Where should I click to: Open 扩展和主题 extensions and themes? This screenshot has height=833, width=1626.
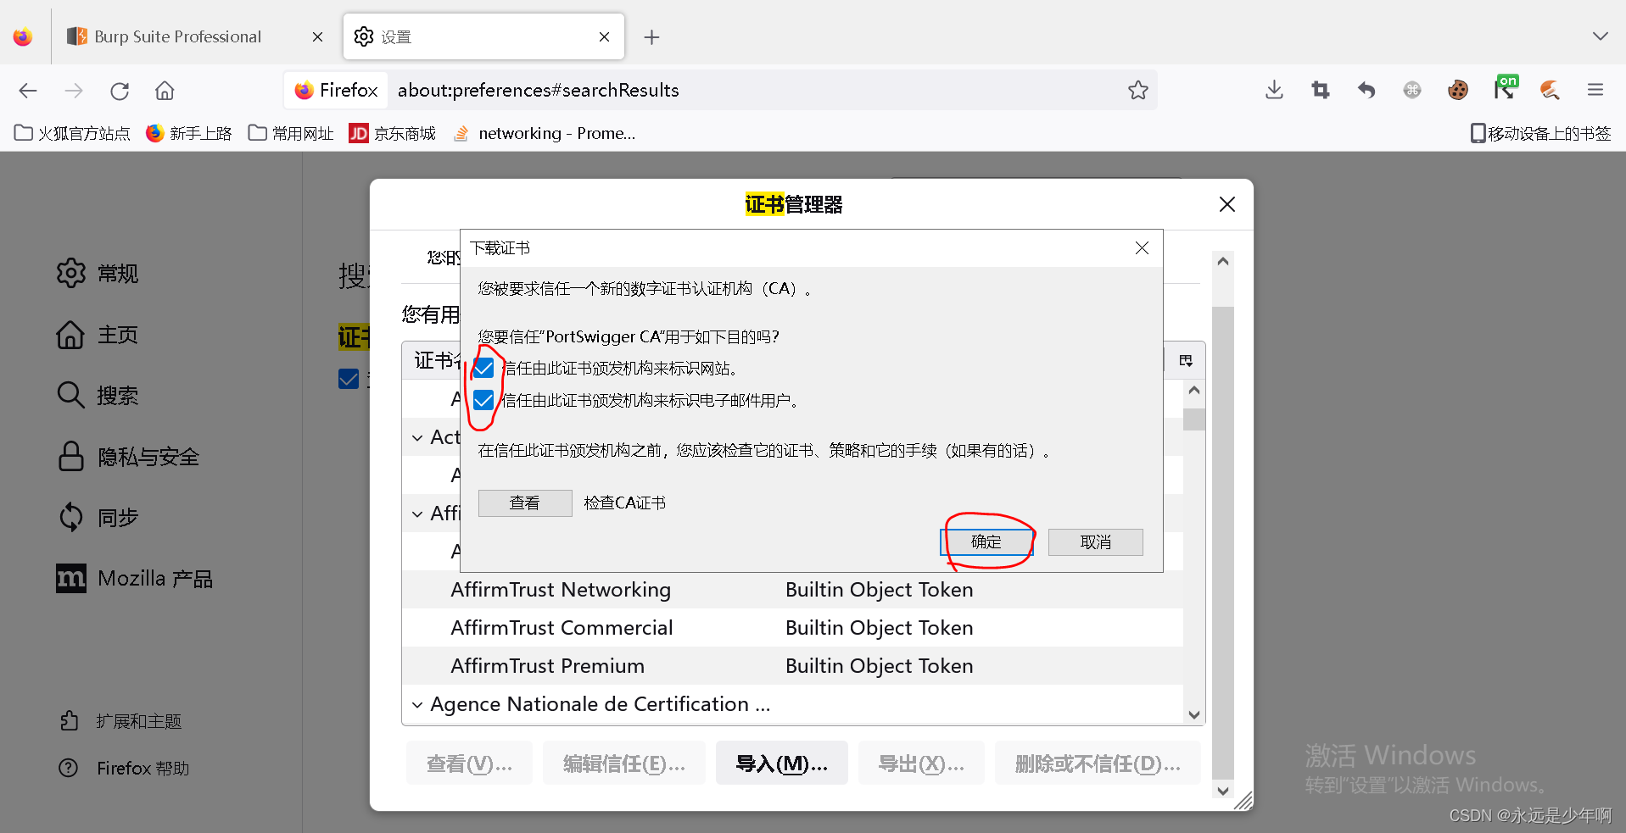click(x=120, y=721)
